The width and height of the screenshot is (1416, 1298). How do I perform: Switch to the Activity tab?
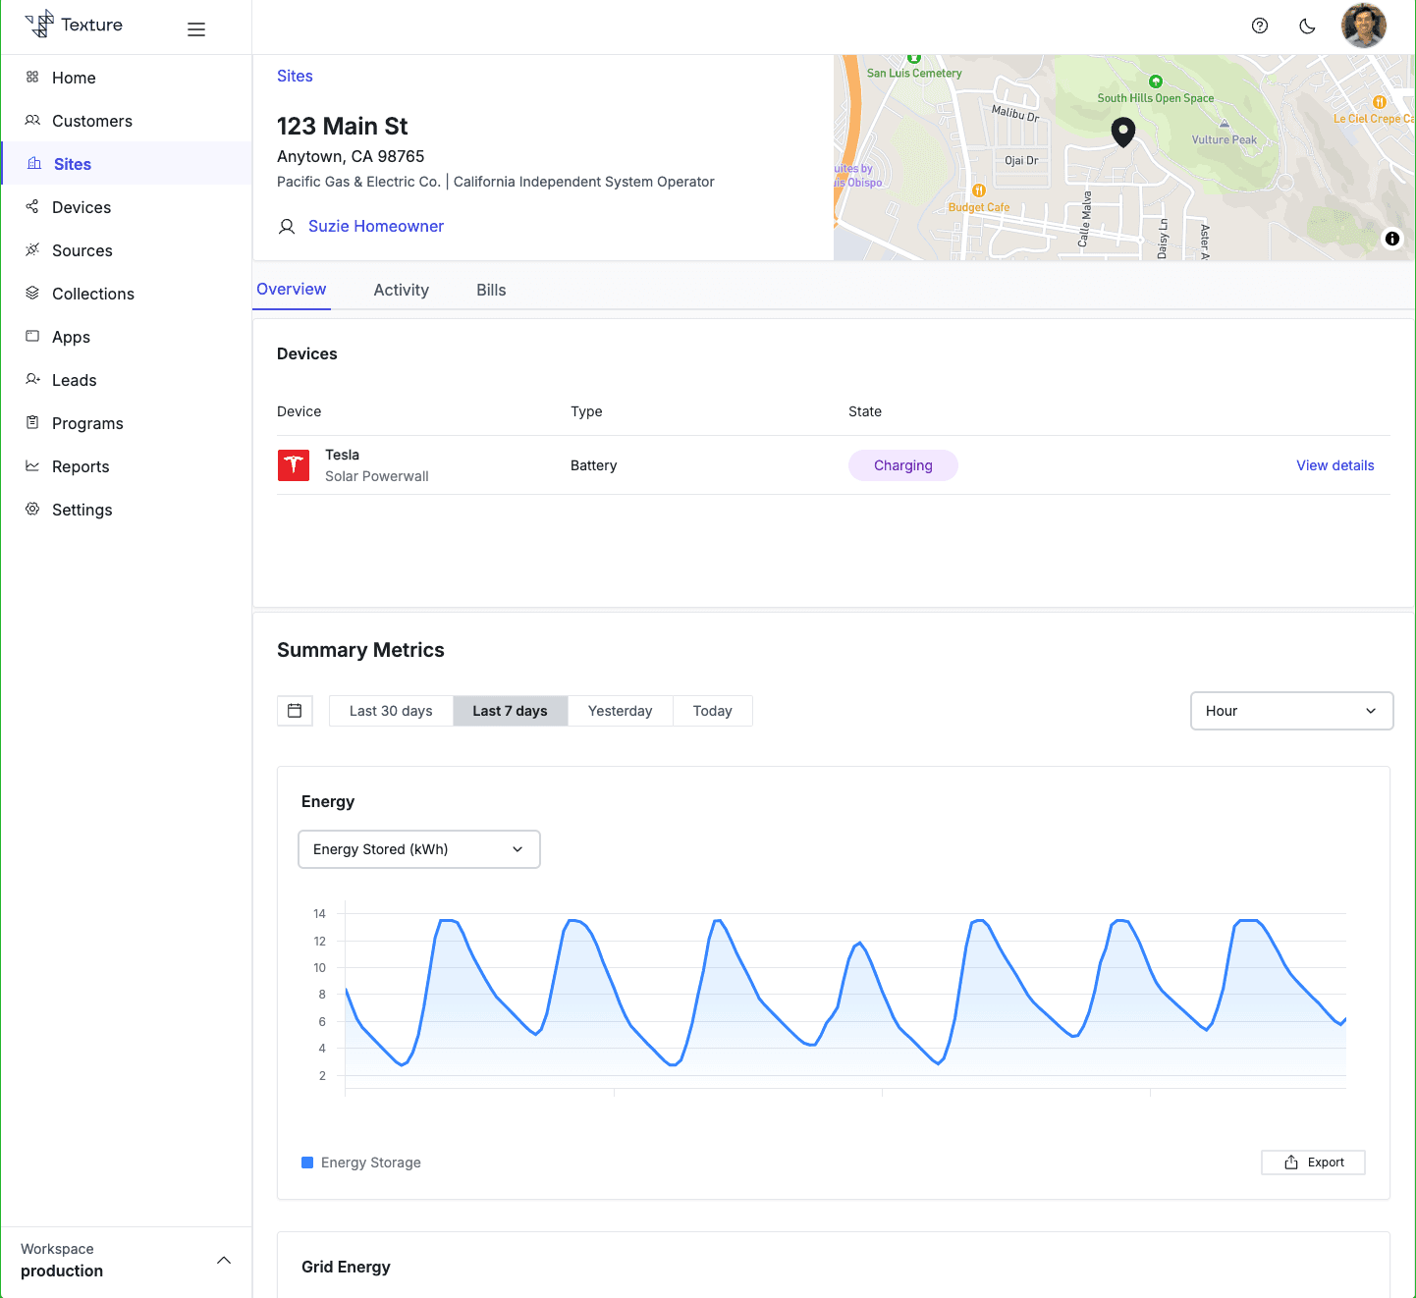[401, 290]
